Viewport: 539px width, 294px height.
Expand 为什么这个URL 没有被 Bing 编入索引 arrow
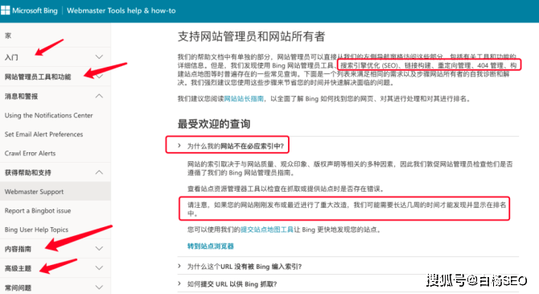pyautogui.click(x=179, y=266)
